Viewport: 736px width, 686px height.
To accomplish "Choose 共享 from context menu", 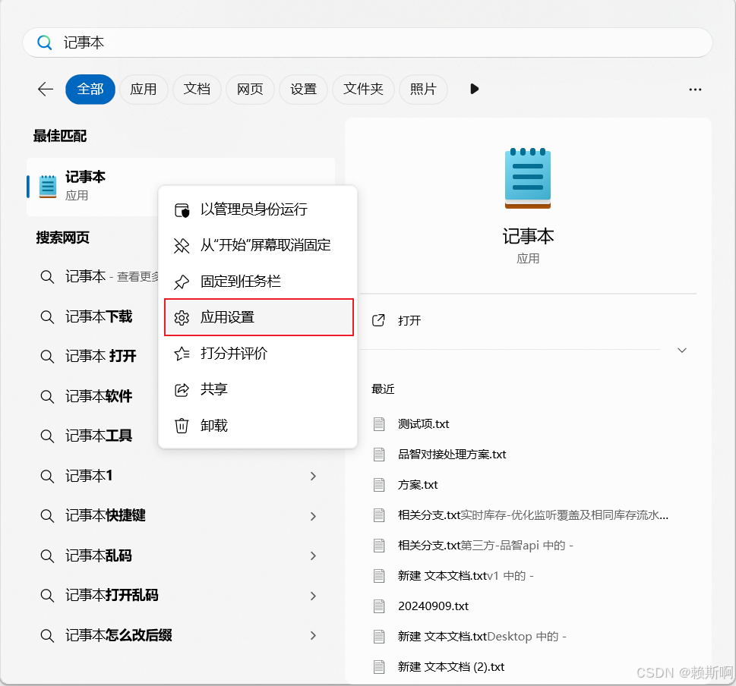I will tap(258, 389).
